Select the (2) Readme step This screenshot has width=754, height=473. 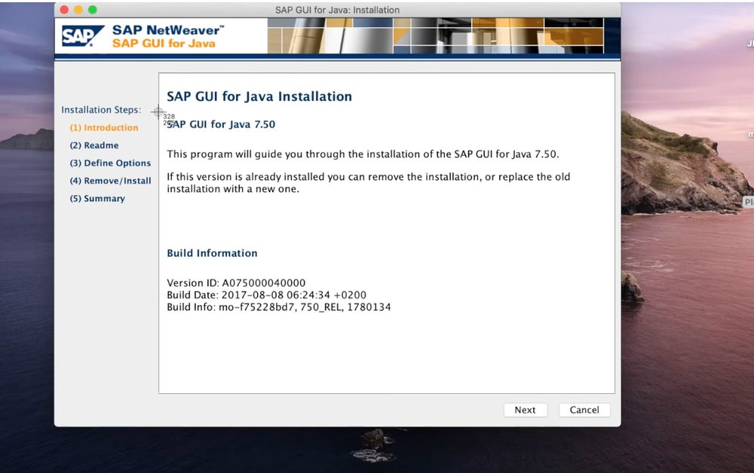tap(94, 145)
